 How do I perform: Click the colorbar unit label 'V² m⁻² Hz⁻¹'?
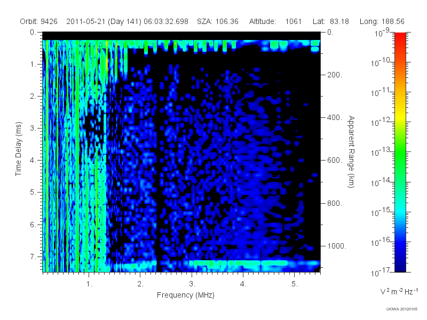tap(399, 292)
